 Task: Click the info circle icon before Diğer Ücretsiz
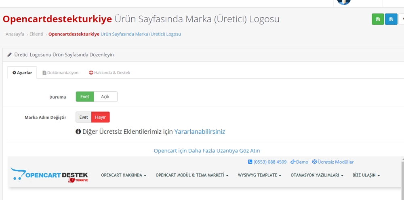coord(78,132)
